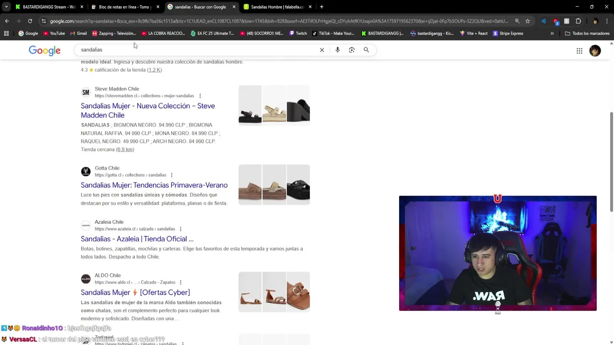Open more options for Steve Madden result

click(x=200, y=96)
